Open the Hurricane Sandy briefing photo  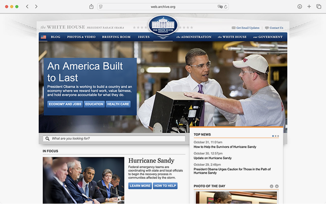click(83, 180)
